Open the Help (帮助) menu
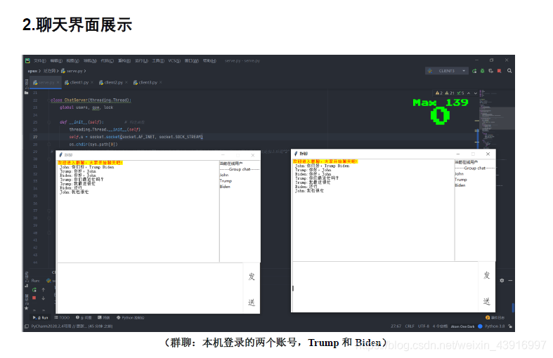 coord(209,61)
